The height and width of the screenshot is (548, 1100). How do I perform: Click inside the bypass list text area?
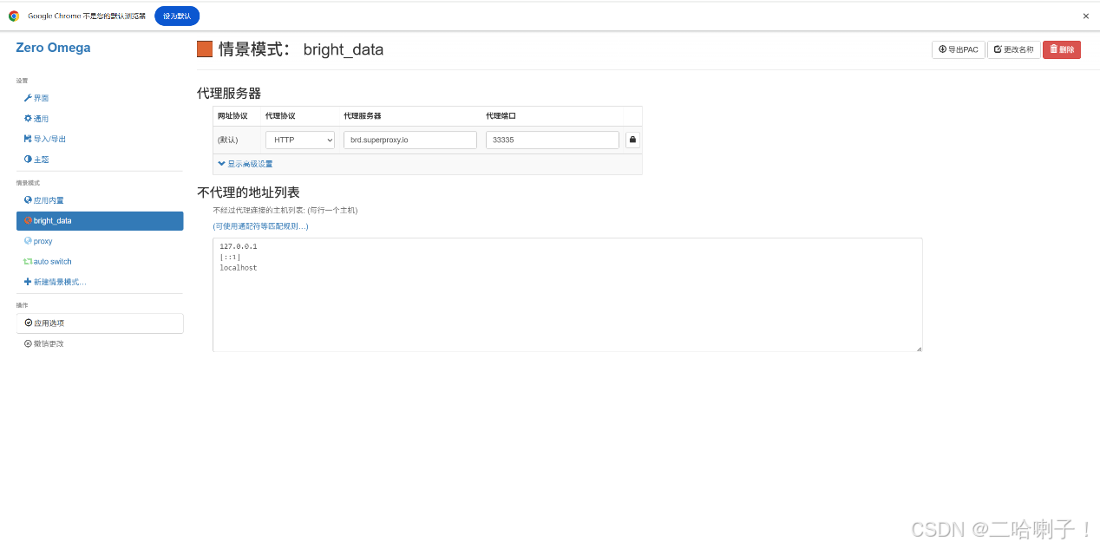coord(567,295)
